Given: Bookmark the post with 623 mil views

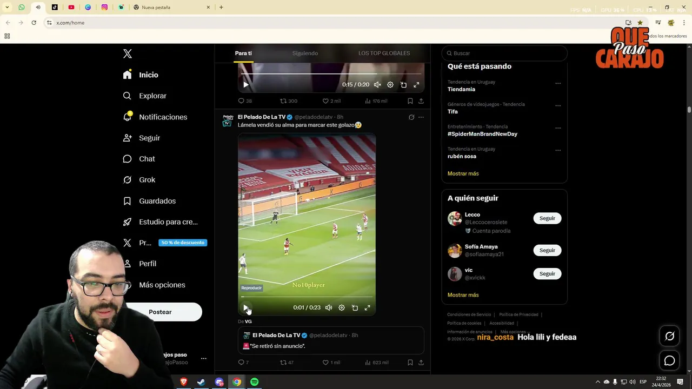Looking at the screenshot, I should pos(410,363).
